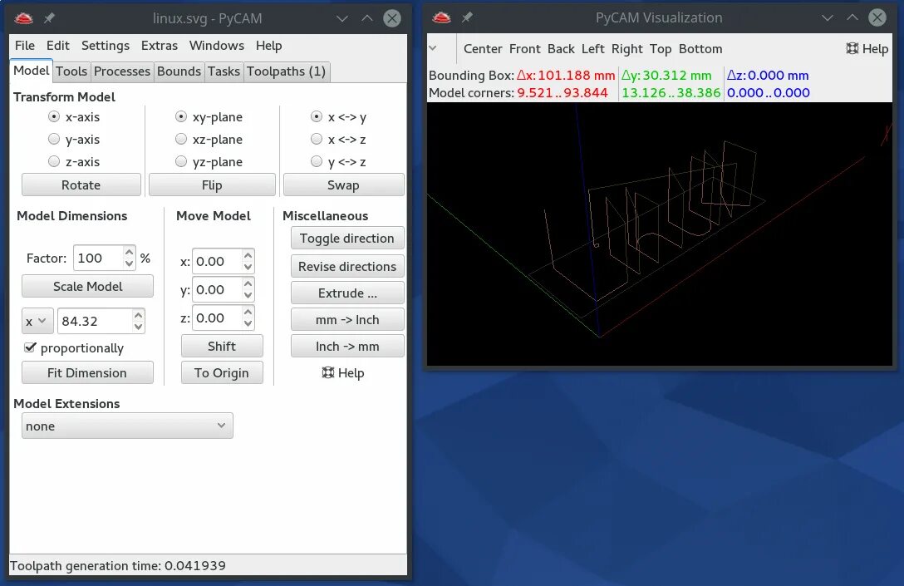The image size is (904, 586).
Task: Maximize the PyCAM Visualization window
Action: [852, 18]
